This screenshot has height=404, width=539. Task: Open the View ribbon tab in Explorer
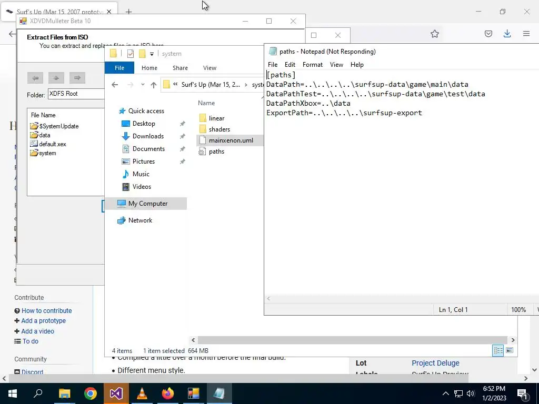[x=209, y=68]
